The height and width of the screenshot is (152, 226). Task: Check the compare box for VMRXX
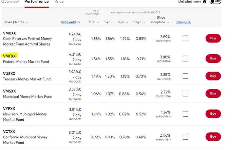pyautogui.click(x=185, y=38)
